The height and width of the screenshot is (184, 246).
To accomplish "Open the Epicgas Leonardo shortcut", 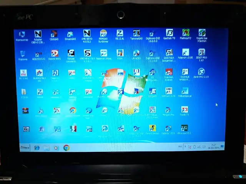I will coord(71,56).
